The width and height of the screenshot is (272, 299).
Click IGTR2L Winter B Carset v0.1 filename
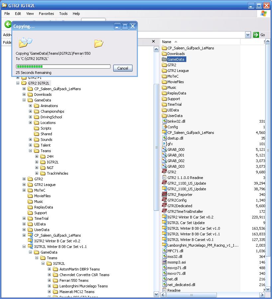tap(190, 240)
